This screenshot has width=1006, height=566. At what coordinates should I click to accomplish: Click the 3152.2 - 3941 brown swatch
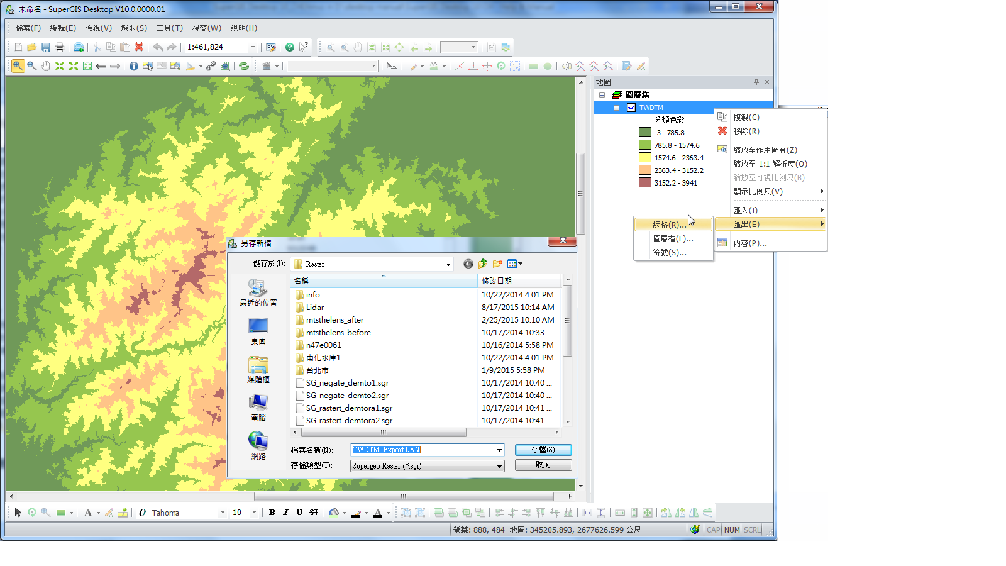pyautogui.click(x=644, y=183)
